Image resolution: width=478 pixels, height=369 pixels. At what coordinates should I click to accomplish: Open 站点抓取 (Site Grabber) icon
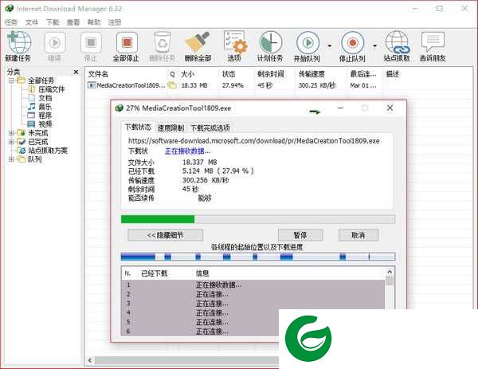pos(397,46)
